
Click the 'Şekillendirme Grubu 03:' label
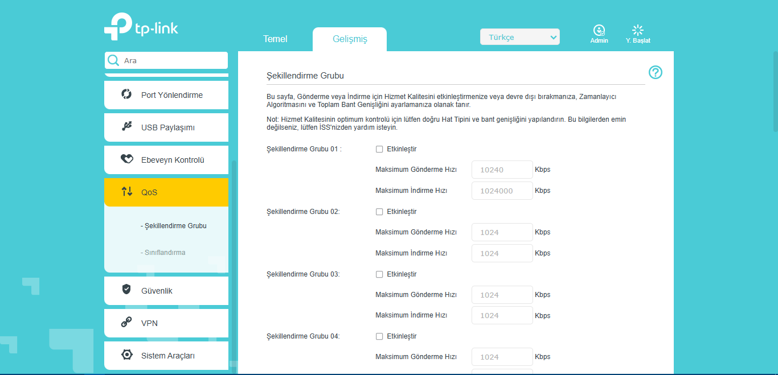point(303,274)
